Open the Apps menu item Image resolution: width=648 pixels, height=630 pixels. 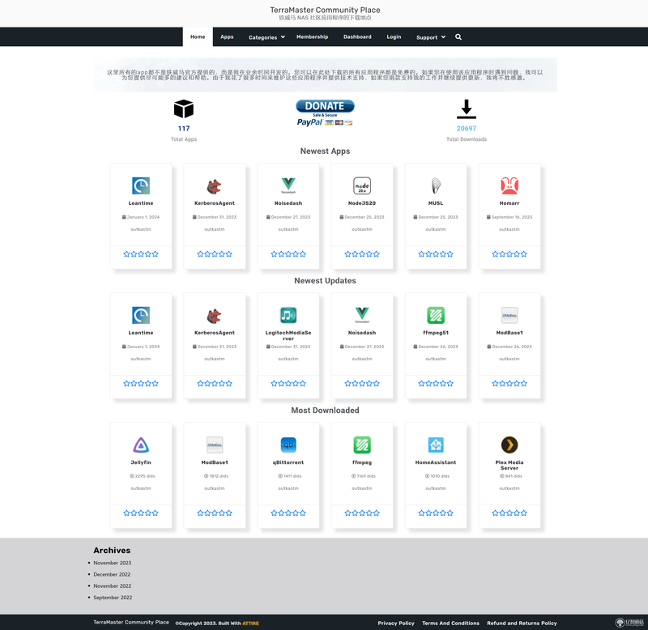(227, 36)
